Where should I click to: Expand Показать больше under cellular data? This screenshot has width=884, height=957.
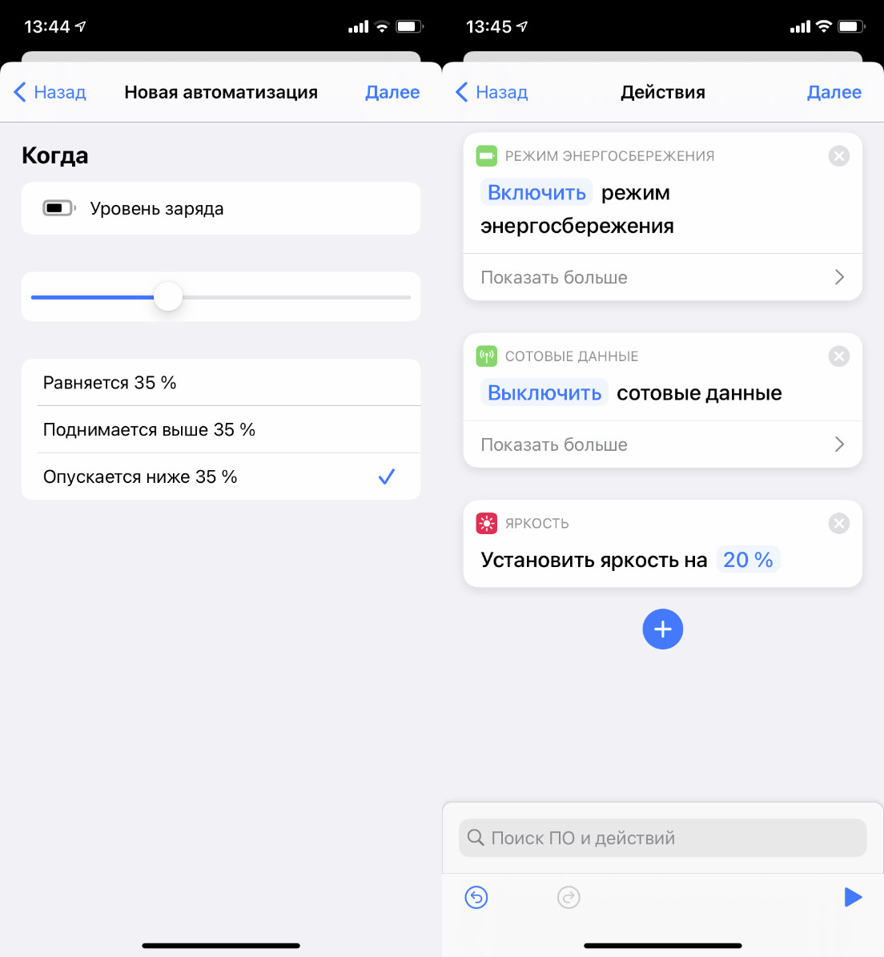[662, 444]
